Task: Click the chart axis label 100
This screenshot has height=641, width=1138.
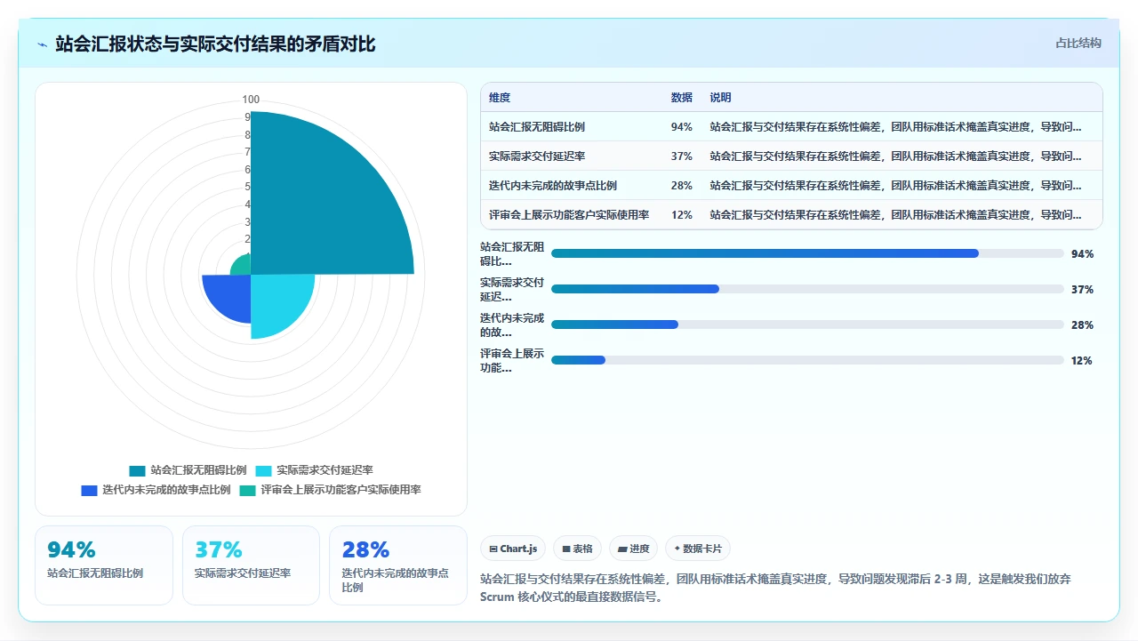Action: 251,100
